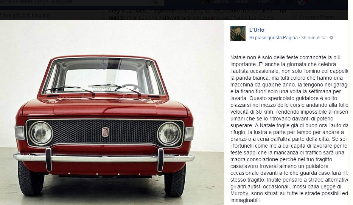Click Sabrina's profile avatar in top bar
The height and width of the screenshot is (205, 353).
tap(205, 2)
